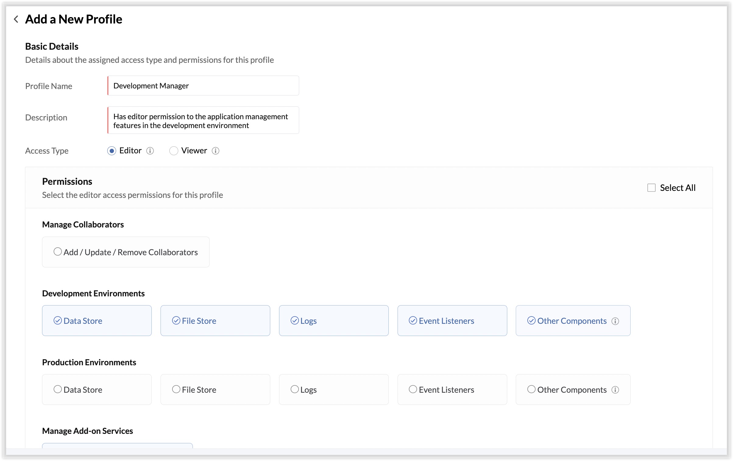Click the Description text area

pyautogui.click(x=203, y=121)
